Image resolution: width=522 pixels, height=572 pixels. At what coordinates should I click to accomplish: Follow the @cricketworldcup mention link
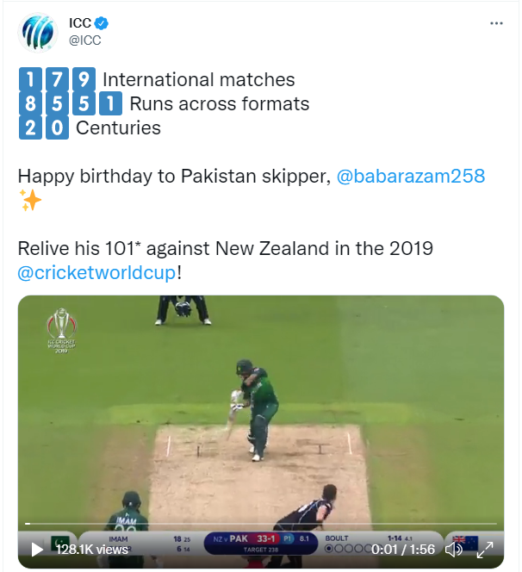[x=97, y=272]
